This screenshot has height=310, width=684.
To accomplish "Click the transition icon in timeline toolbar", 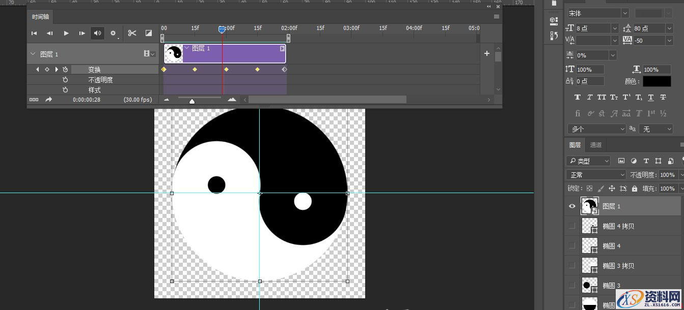I will 148,33.
